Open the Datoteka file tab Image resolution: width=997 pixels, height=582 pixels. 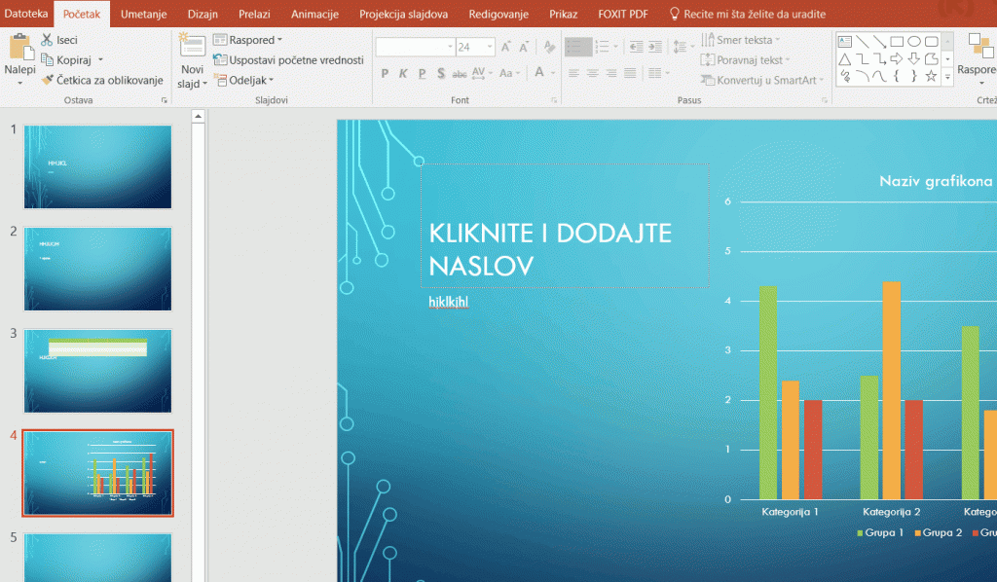click(26, 14)
